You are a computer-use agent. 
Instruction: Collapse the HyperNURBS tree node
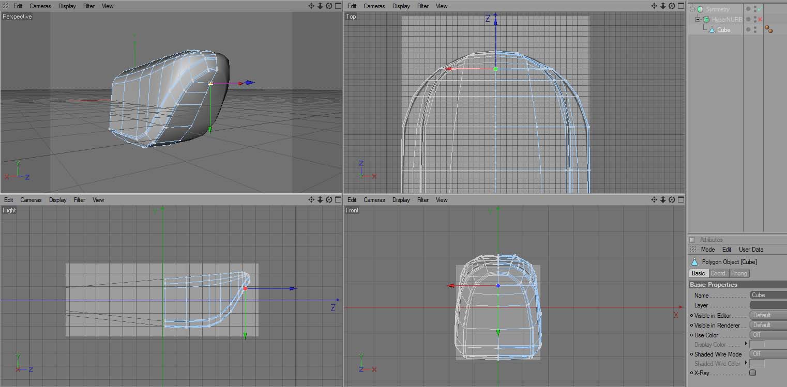[698, 19]
